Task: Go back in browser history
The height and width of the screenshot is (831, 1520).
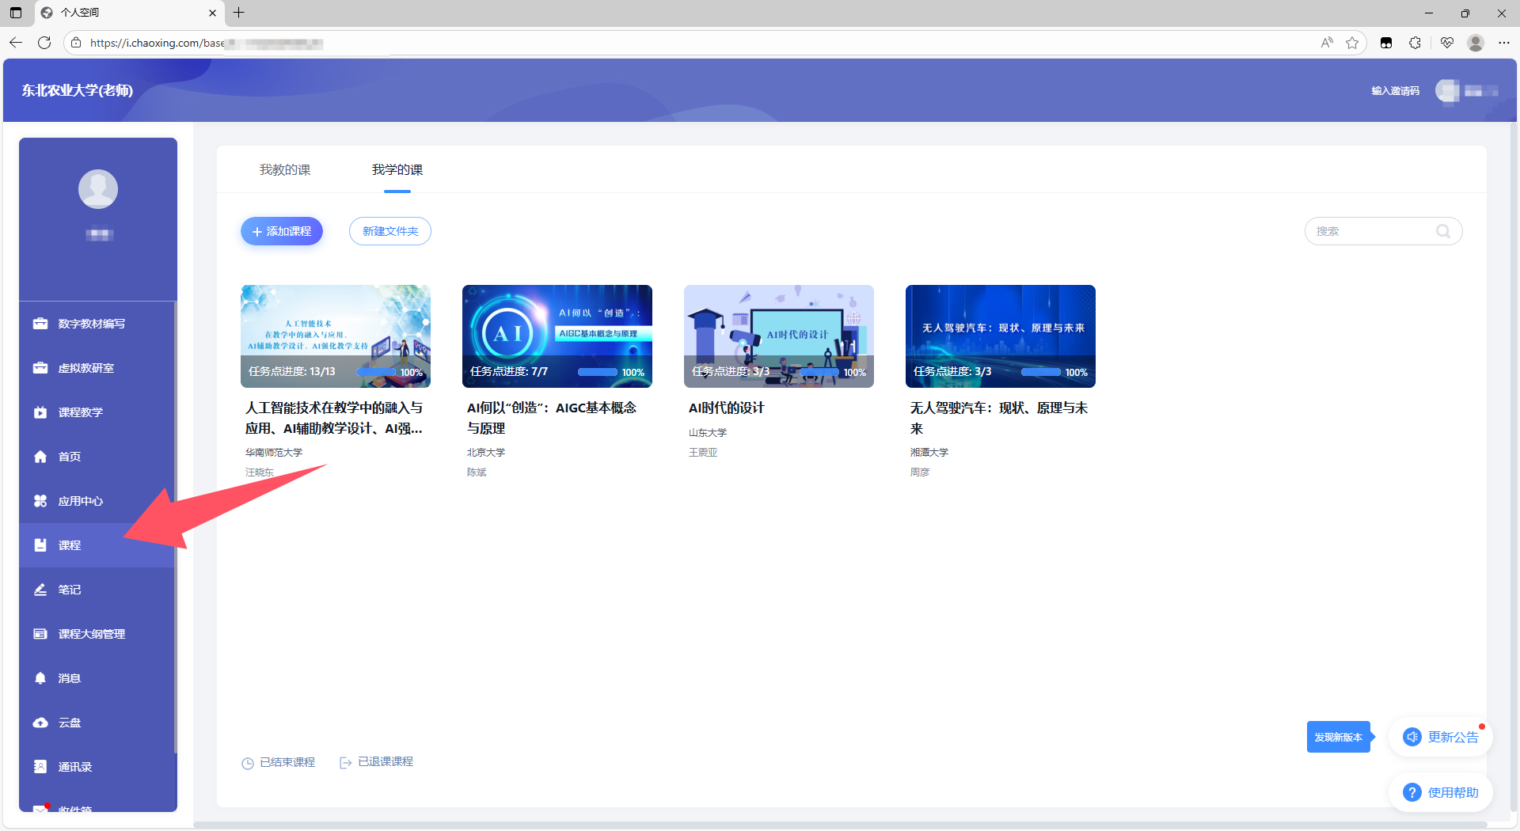Action: tap(16, 43)
